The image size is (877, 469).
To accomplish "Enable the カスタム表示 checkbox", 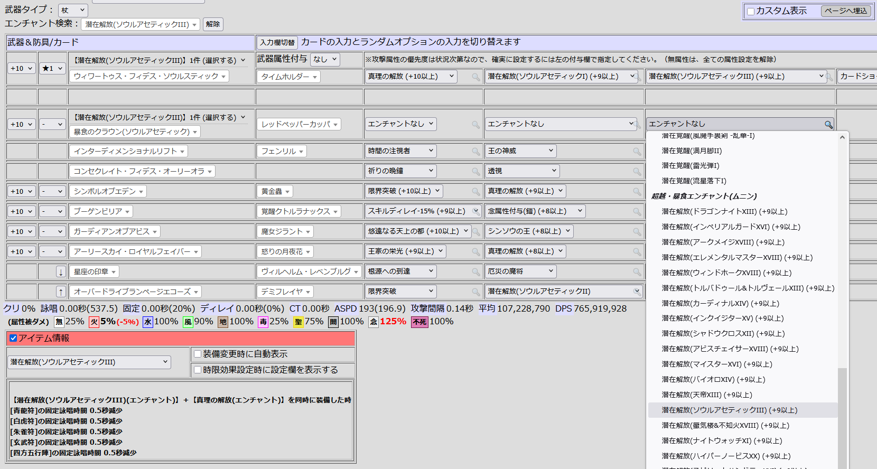I will pyautogui.click(x=750, y=11).
